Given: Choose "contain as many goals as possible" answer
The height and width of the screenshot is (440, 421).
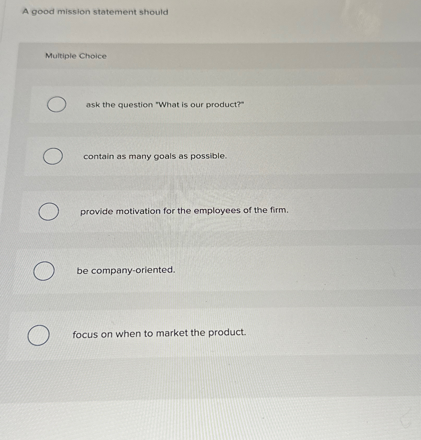Looking at the screenshot, I should tap(156, 156).
